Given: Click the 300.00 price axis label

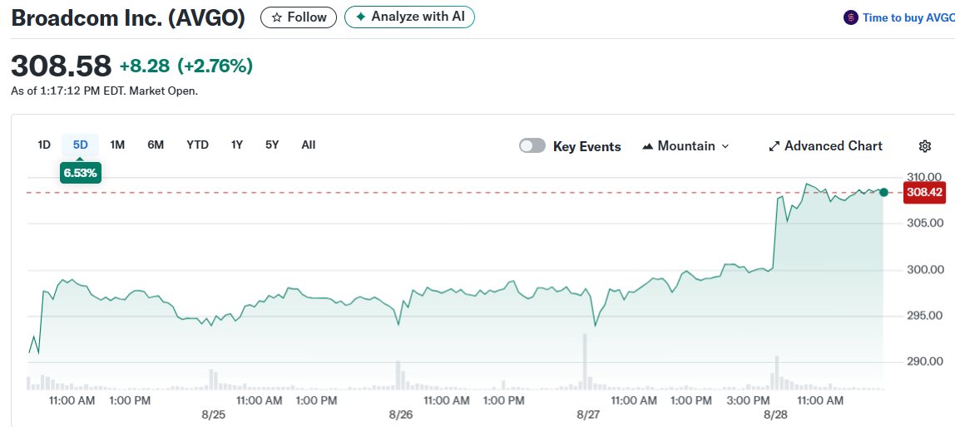Looking at the screenshot, I should pos(926,269).
